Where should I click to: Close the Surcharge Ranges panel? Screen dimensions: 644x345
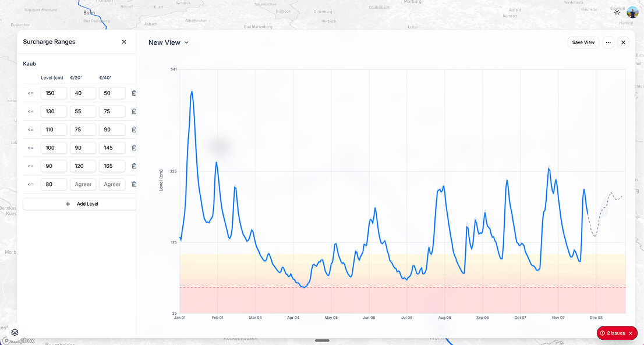pyautogui.click(x=124, y=41)
